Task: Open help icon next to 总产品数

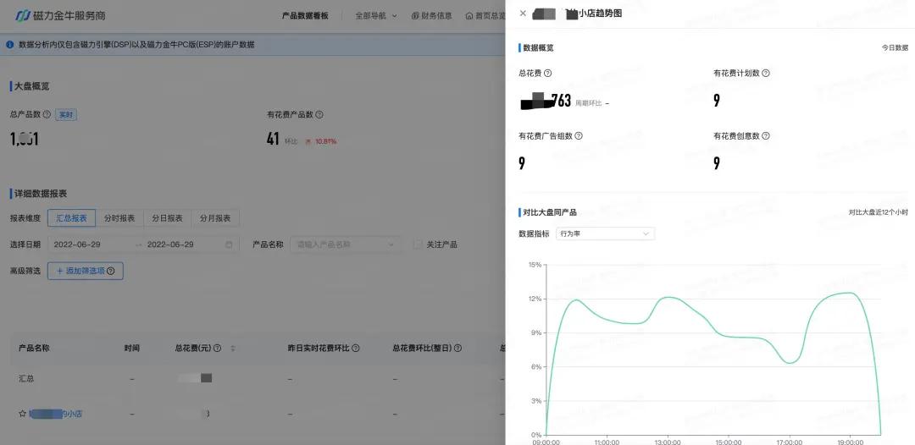Action: (x=47, y=115)
